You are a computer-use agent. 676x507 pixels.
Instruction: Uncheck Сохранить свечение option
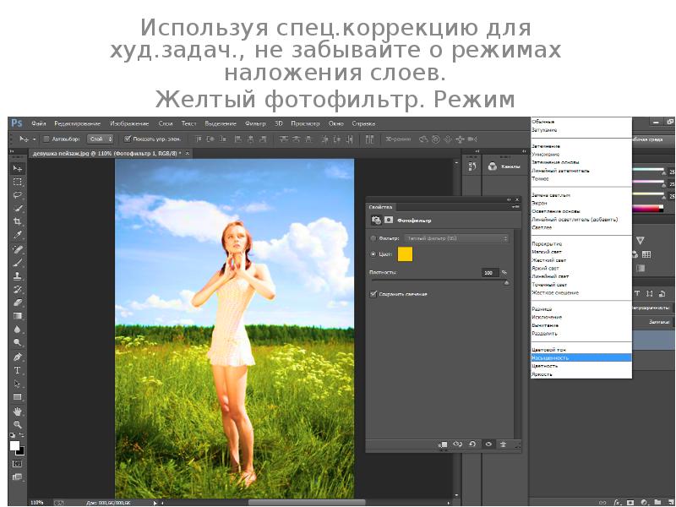(x=373, y=293)
